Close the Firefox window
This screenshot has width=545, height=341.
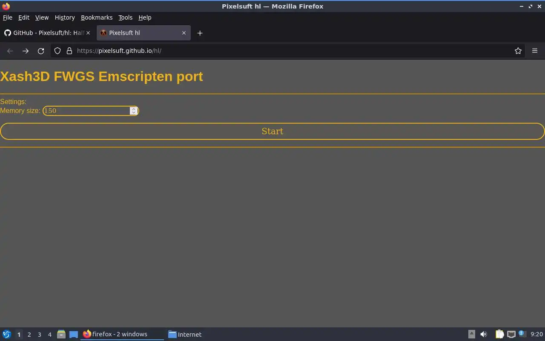coord(539,6)
